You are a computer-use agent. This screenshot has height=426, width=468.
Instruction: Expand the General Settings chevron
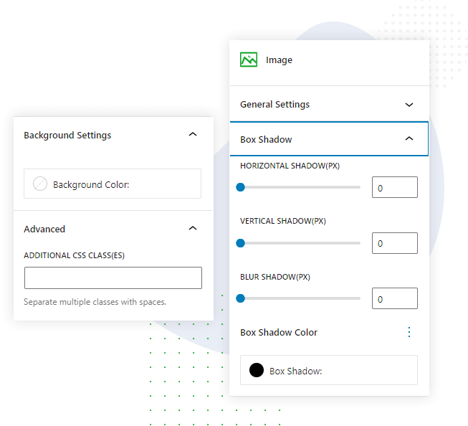tap(409, 105)
